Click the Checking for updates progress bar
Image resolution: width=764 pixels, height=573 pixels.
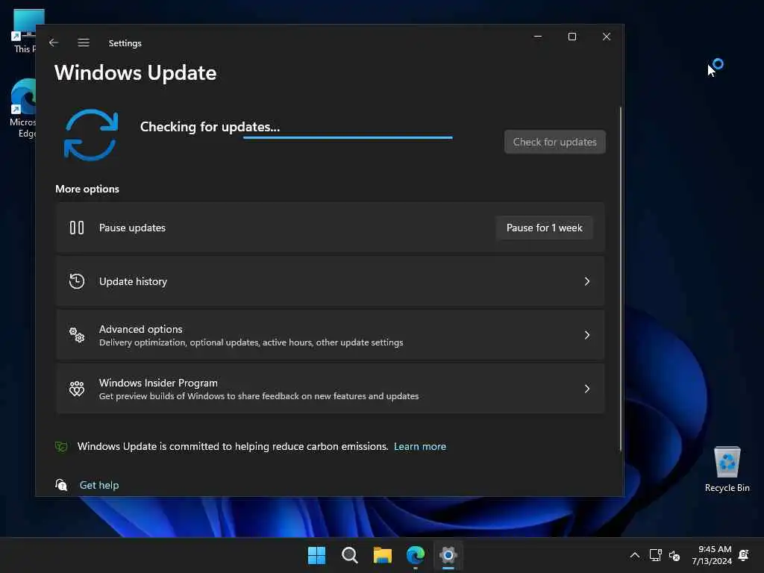[348, 138]
